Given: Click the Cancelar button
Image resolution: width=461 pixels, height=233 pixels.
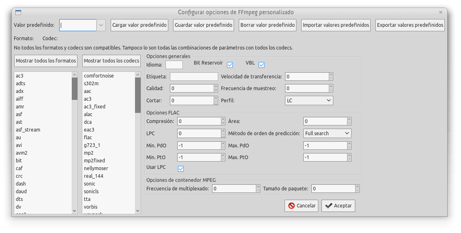Looking at the screenshot, I should [x=301, y=206].
